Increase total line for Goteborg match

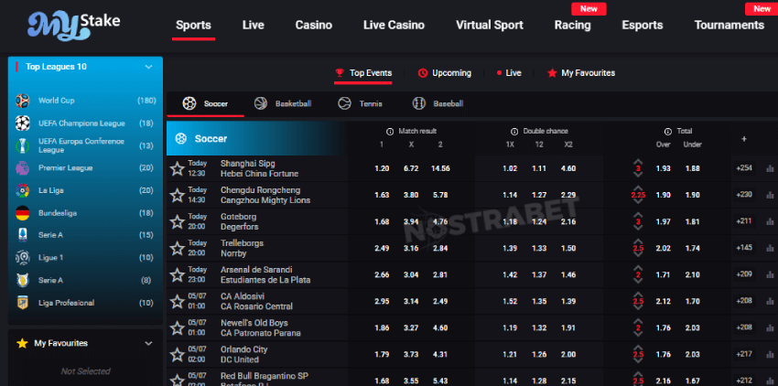638,215
